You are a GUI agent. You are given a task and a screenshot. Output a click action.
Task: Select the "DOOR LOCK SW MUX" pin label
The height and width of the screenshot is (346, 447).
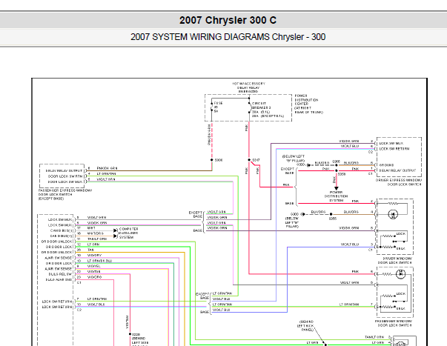pos(65,182)
